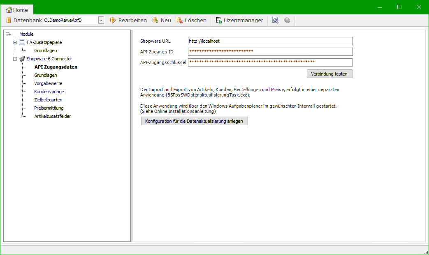Collapse the FA-Zusatzpapiere node

15,42
